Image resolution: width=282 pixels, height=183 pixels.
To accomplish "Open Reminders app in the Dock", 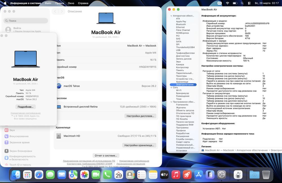I will click(142, 175).
